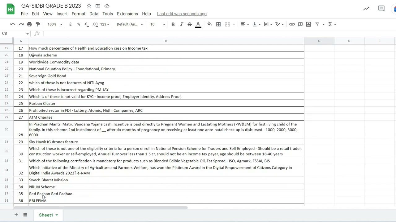Open Sheet1 tab options arrow
This screenshot has height=222, width=396.
tap(57, 215)
